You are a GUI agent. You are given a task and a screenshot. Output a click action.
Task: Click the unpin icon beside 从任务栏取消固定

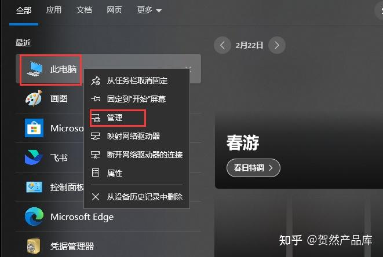(96, 80)
